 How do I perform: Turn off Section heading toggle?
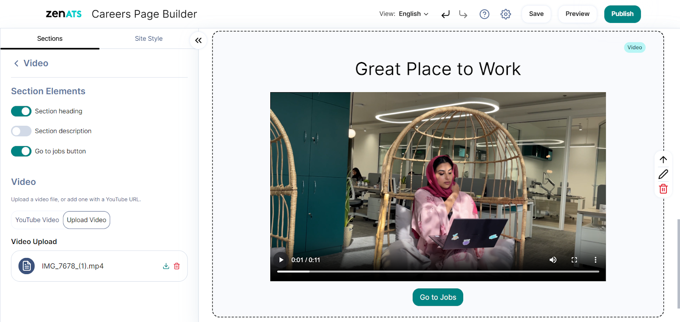click(x=21, y=111)
